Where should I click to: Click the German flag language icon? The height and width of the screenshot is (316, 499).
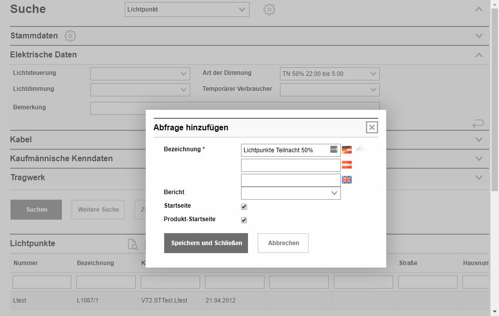coord(347,150)
